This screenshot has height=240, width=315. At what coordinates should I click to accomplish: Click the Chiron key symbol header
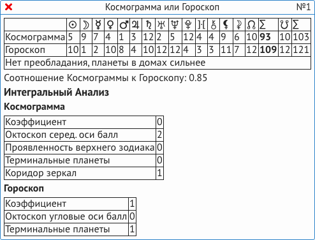pos(214,25)
